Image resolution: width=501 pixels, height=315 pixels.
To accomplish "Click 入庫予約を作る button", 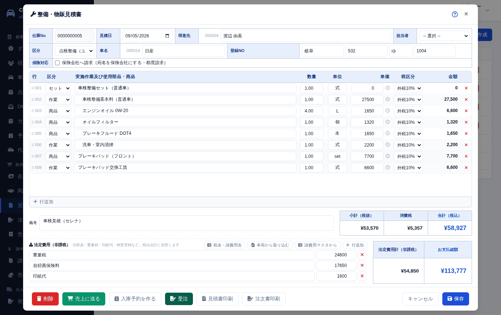I will click(x=135, y=299).
